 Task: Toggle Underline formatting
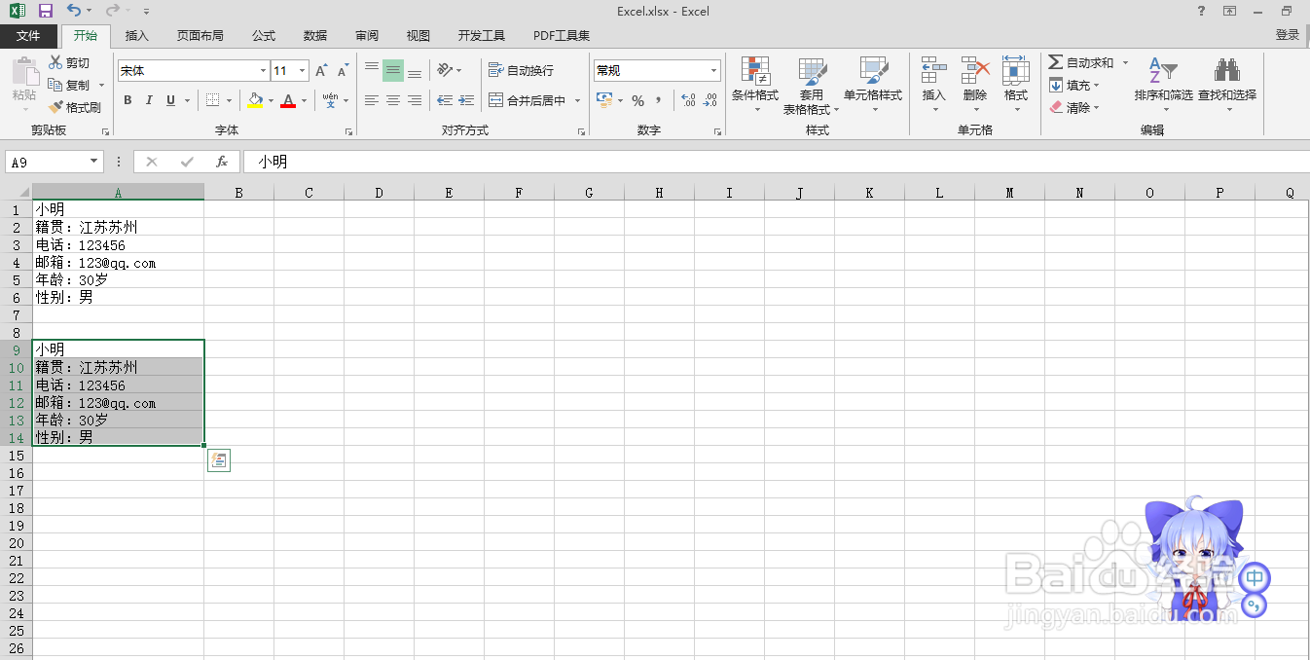[x=171, y=100]
